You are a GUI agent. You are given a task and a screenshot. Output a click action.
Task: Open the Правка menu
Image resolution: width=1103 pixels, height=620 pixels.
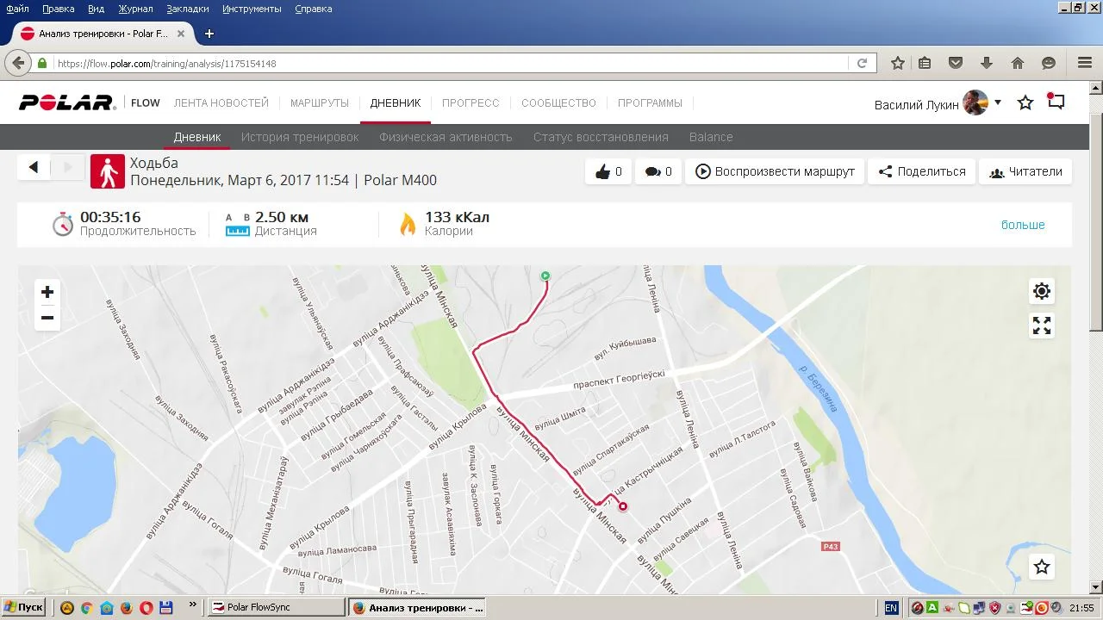click(x=58, y=9)
